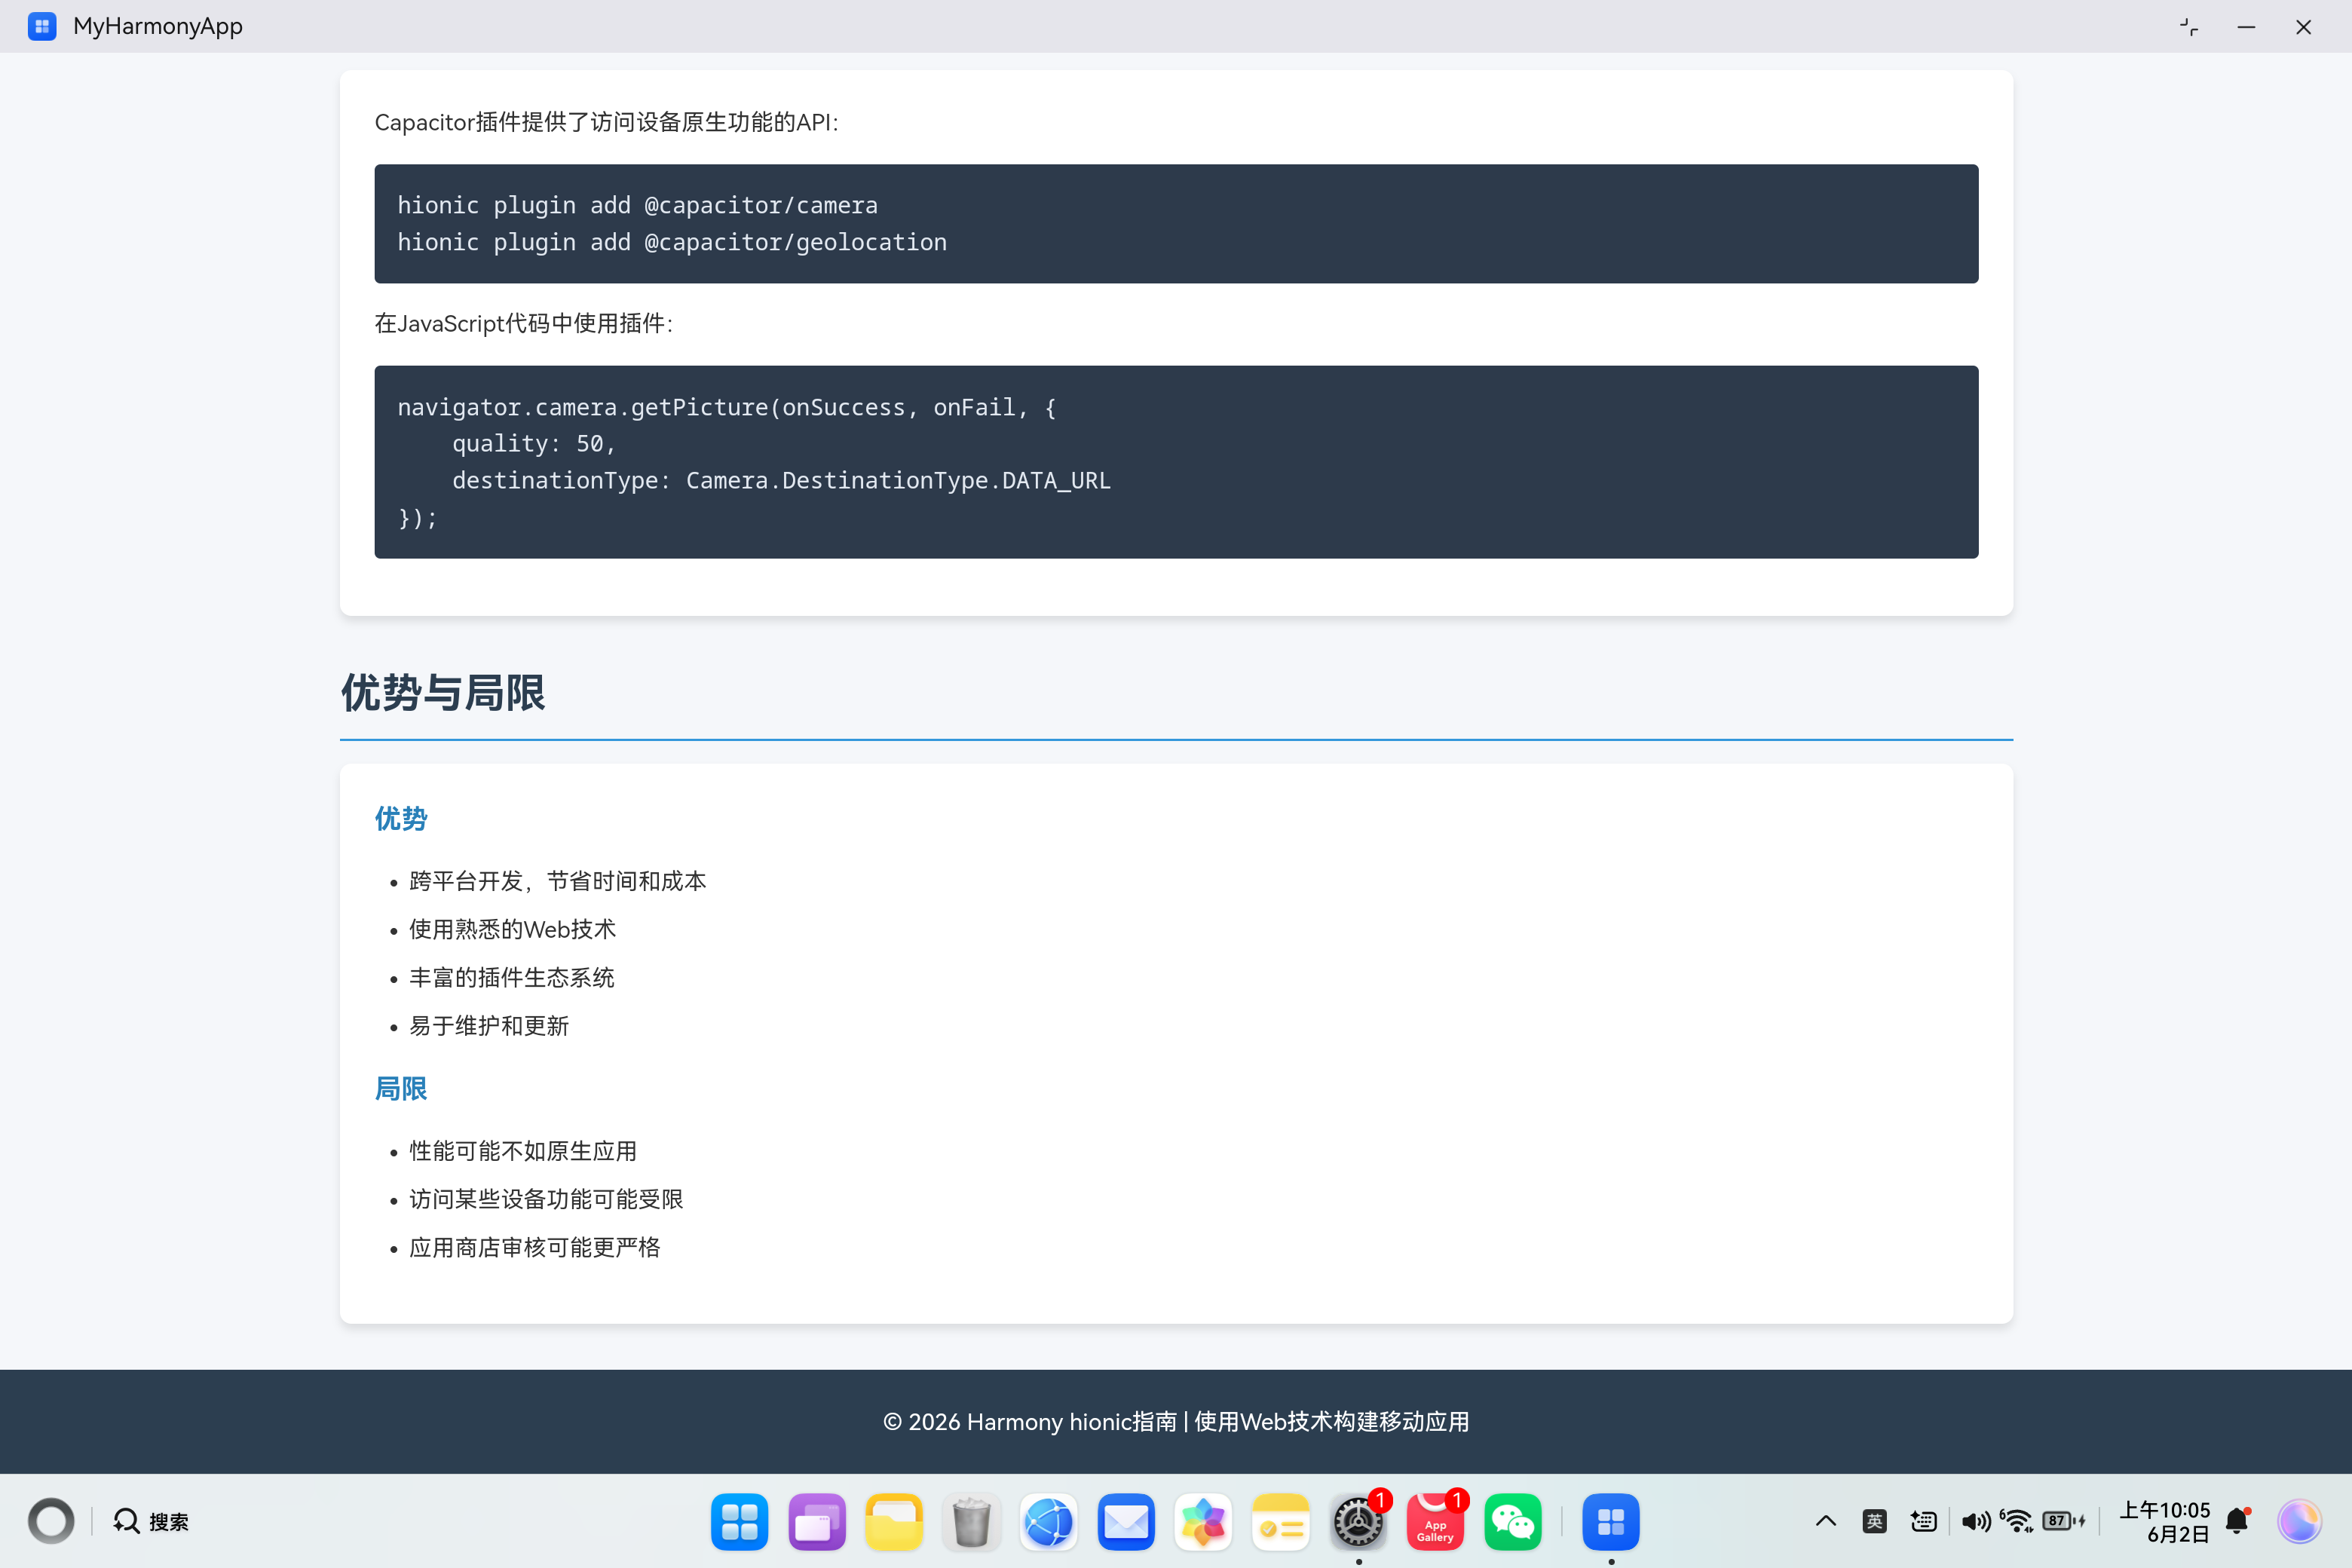Image resolution: width=2352 pixels, height=1568 pixels.
Task: Click the 跨平台开发，节省时间和成本 item
Action: 558,881
